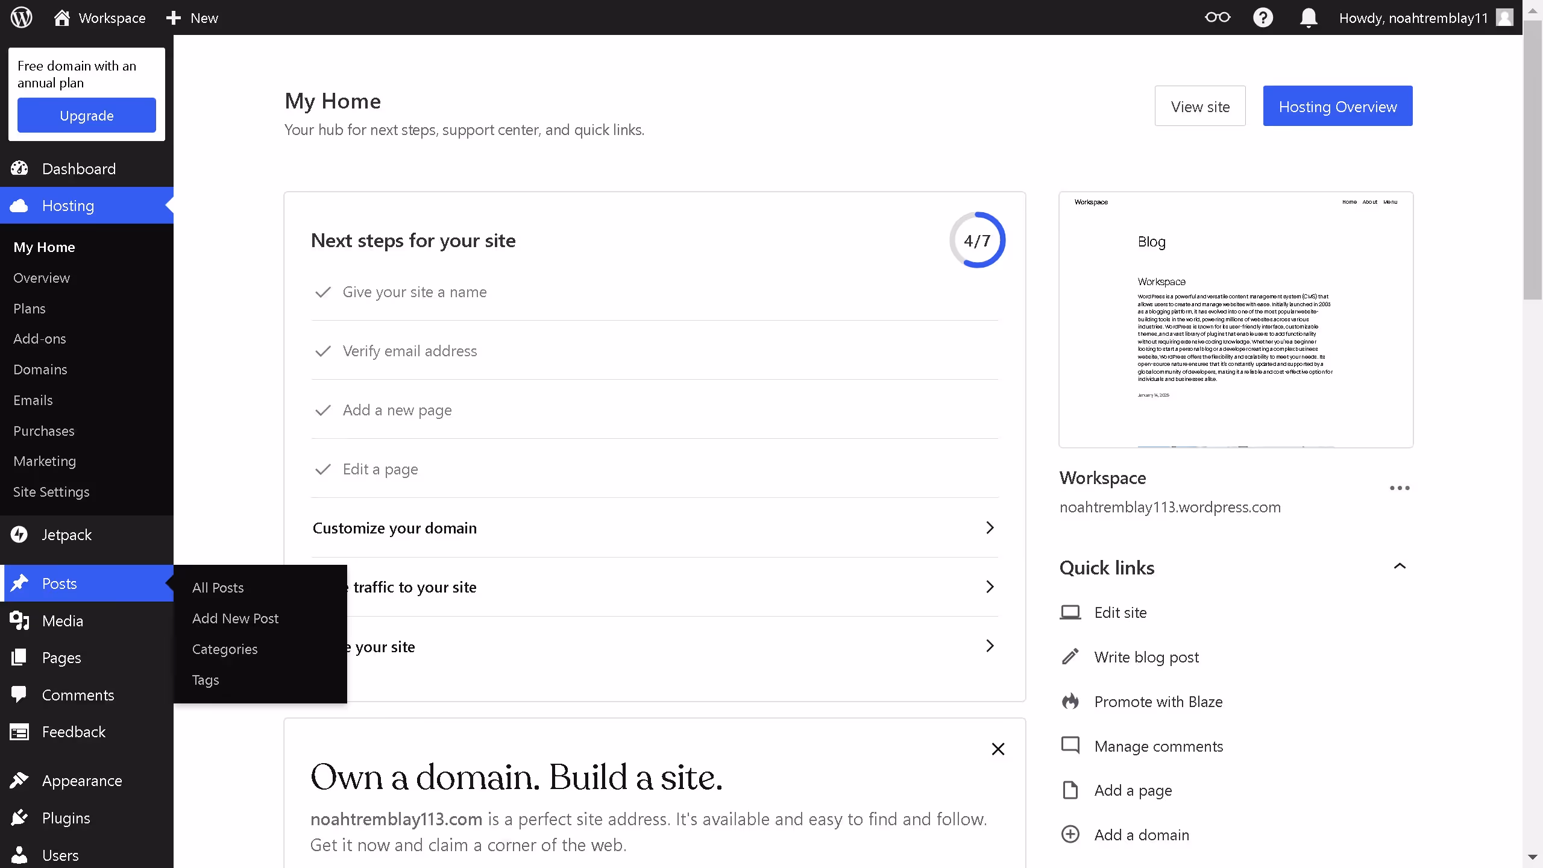Image resolution: width=1543 pixels, height=868 pixels.
Task: Open the Media library
Action: pos(62,620)
